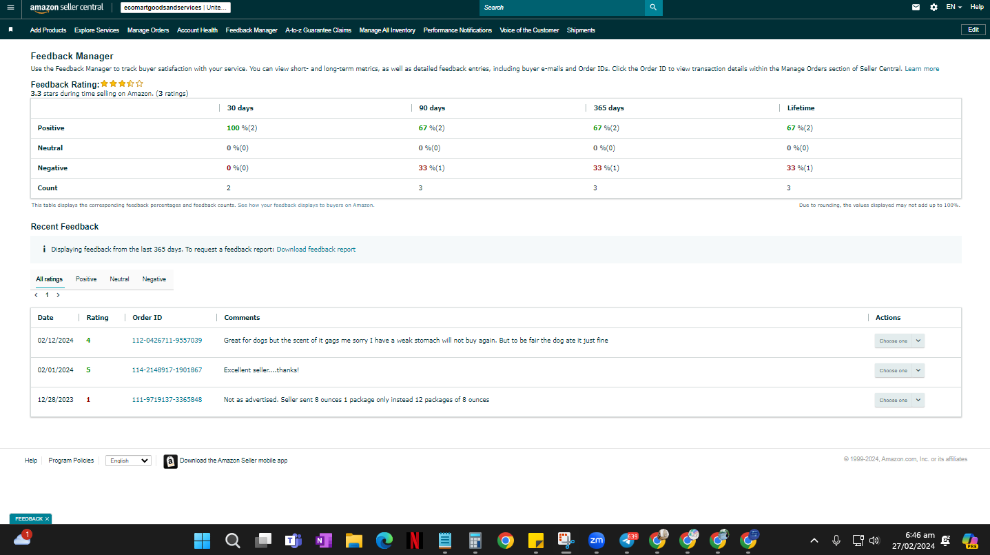Go to next feedback page arrow
990x555 pixels.
coord(58,295)
